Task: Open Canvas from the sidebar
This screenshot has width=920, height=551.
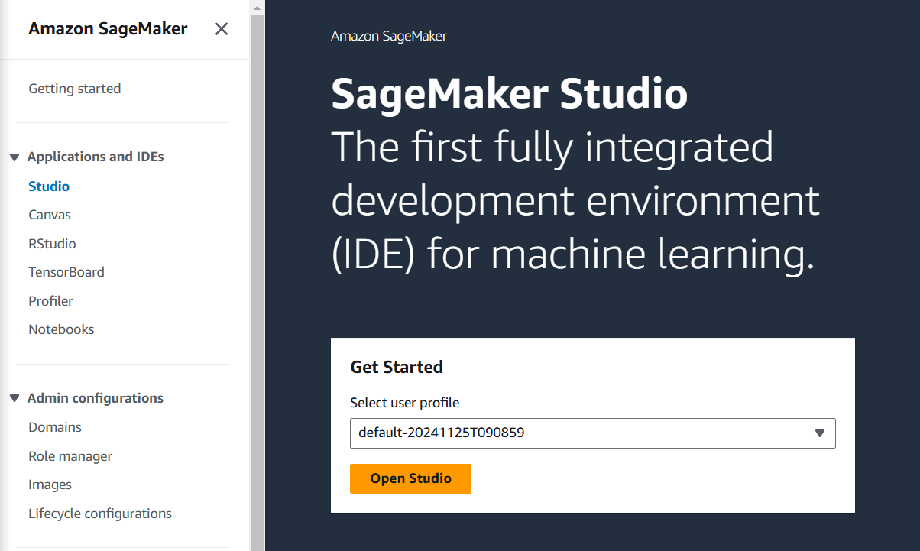Action: click(x=50, y=215)
